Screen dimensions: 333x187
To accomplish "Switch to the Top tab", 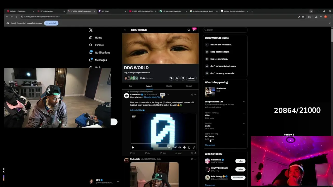I will coord(131,86).
